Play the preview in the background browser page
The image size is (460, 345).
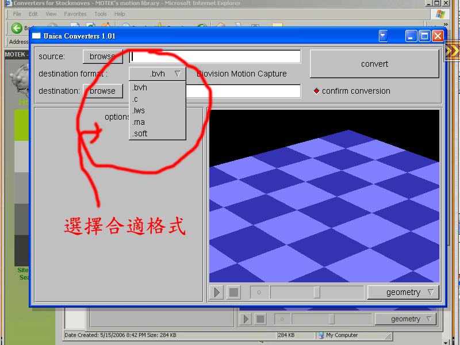(x=246, y=319)
